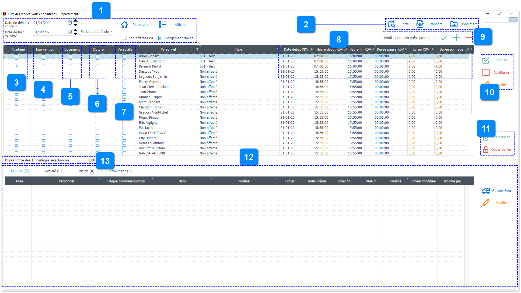Open the Formulaires tab

pyautogui.click(x=119, y=171)
